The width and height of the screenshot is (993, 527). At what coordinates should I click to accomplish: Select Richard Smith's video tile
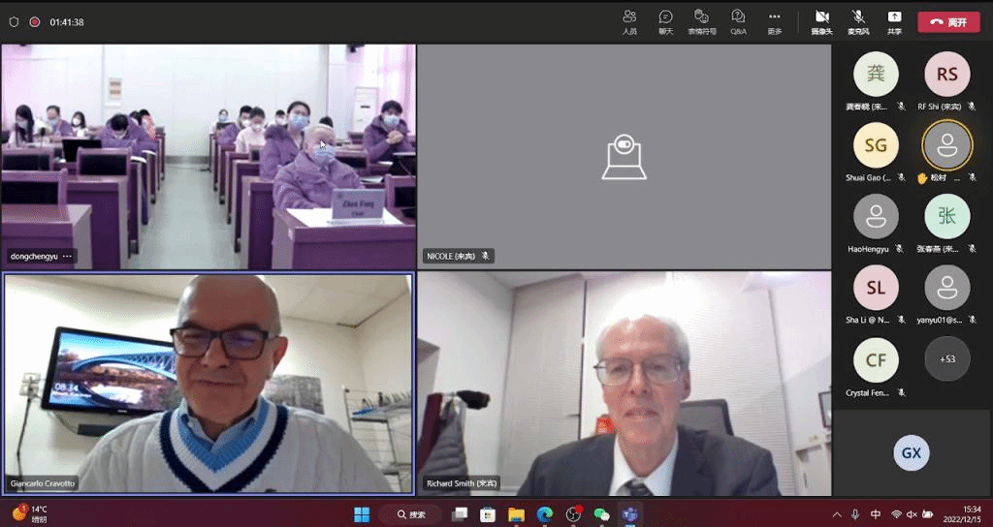point(624,383)
